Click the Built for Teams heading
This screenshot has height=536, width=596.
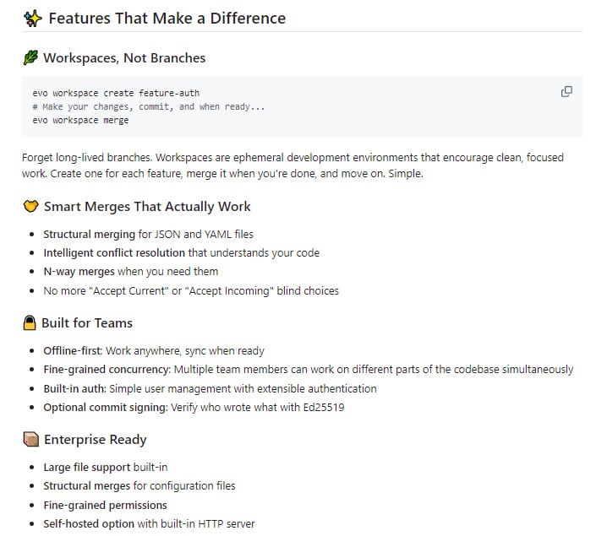[x=87, y=323]
